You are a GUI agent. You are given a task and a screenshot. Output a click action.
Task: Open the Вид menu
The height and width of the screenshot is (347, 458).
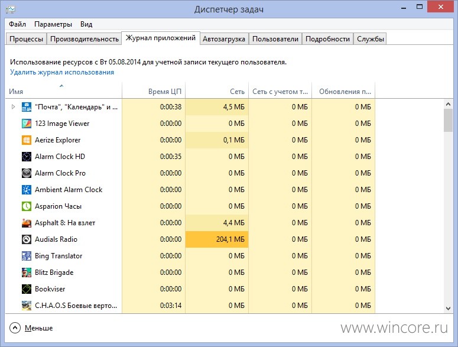(86, 24)
